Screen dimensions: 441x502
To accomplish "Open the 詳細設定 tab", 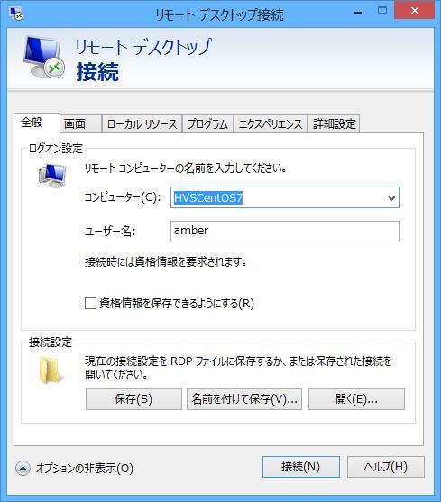I will click(334, 123).
